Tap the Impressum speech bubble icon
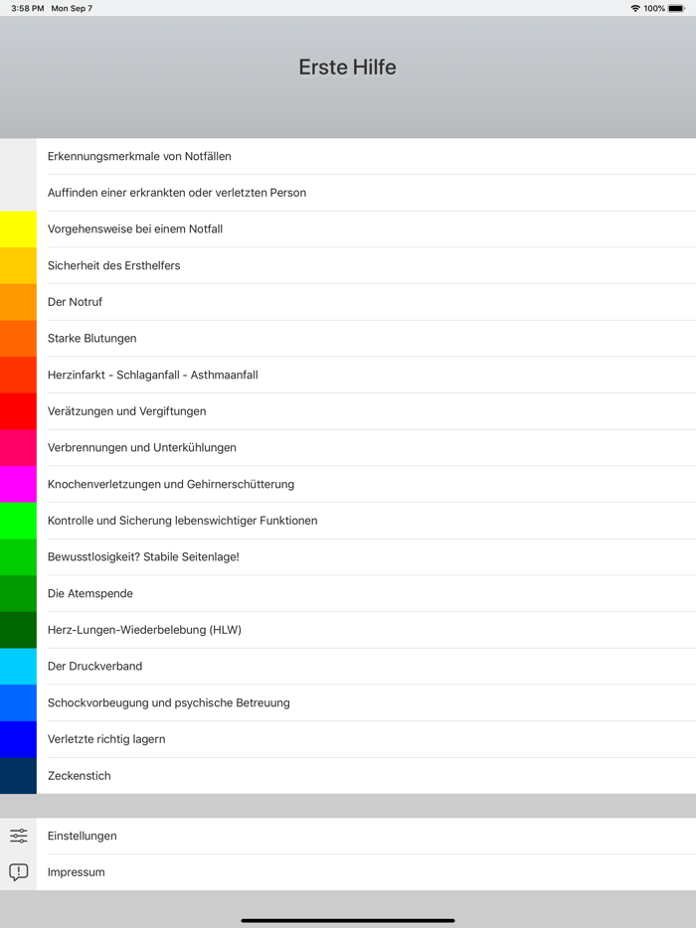Image resolution: width=696 pixels, height=928 pixels. (18, 871)
